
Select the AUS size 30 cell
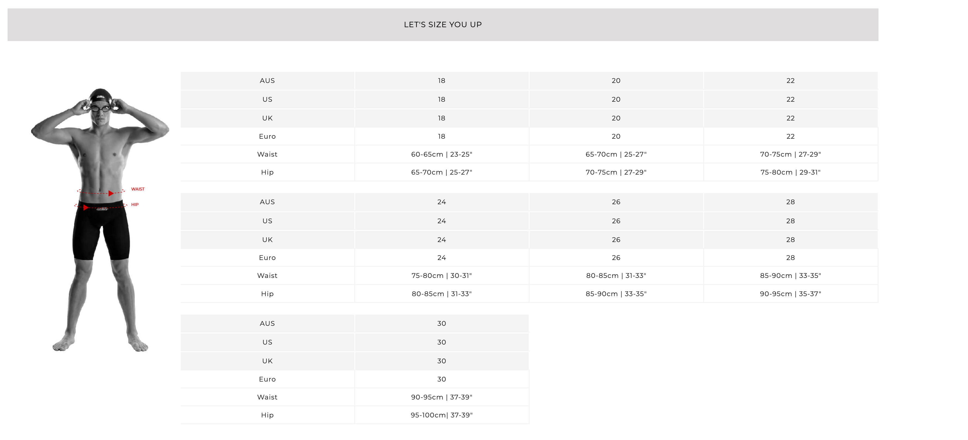[441, 324]
